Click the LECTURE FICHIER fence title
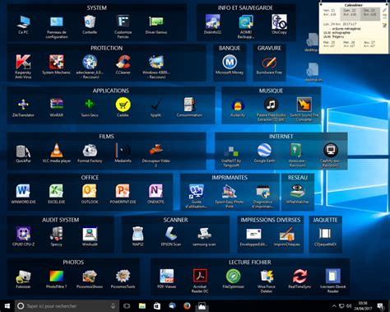This screenshot has height=312, width=390. coord(250,263)
